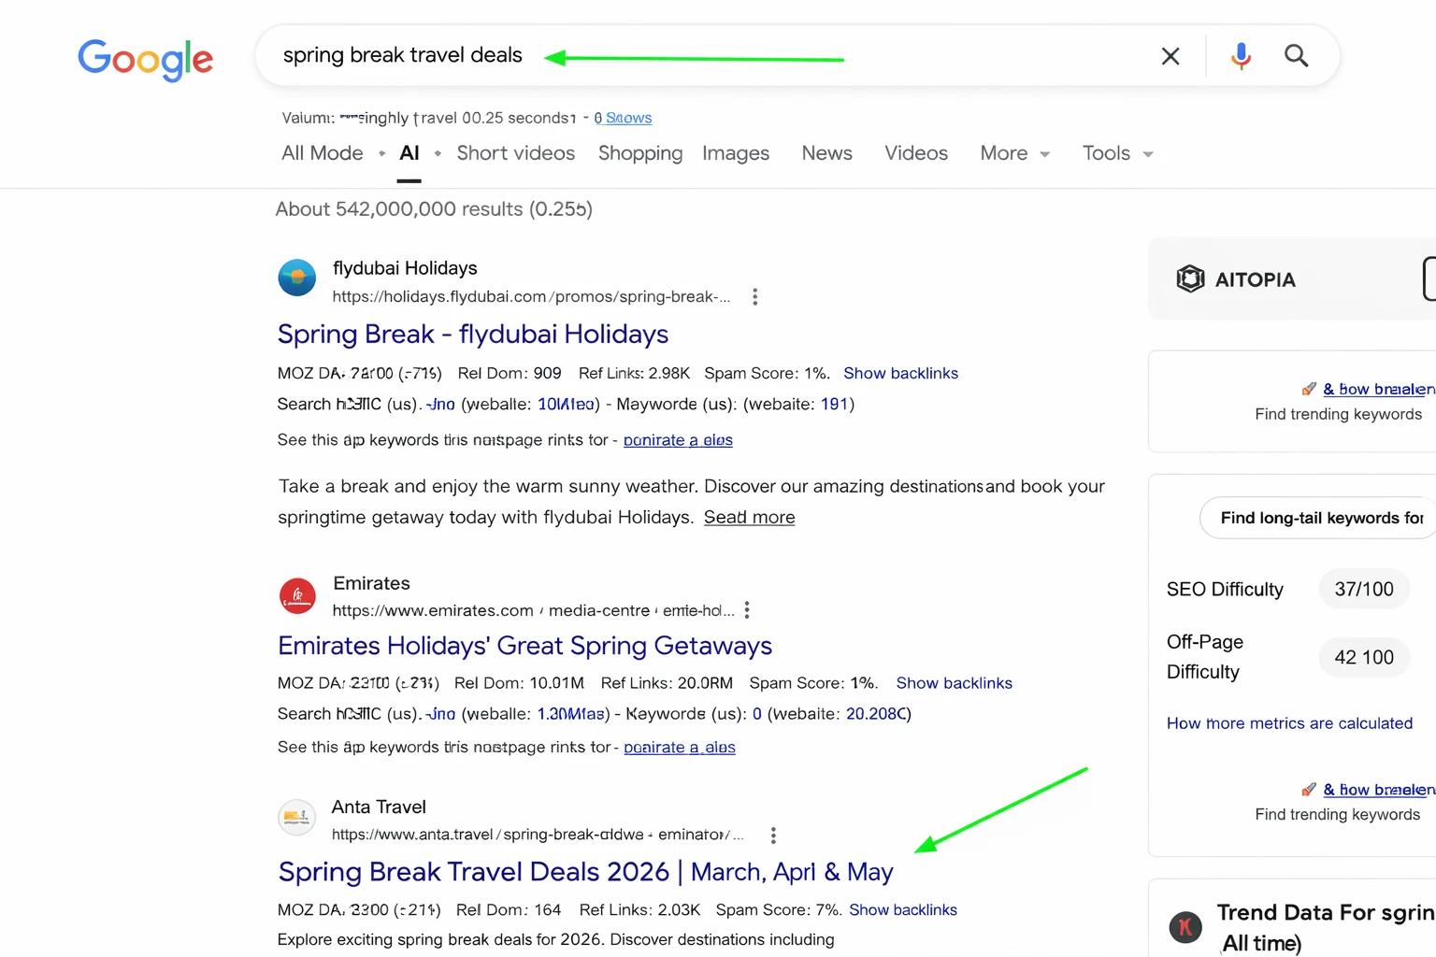Click Show backlinks under the flydubai result
The width and height of the screenshot is (1436, 957).
click(900, 373)
